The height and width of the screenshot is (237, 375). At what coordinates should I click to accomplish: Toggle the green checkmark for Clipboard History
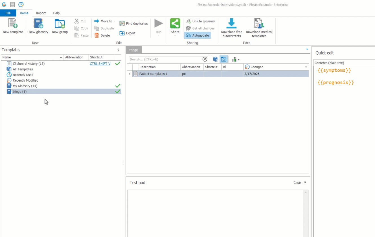coord(118,63)
